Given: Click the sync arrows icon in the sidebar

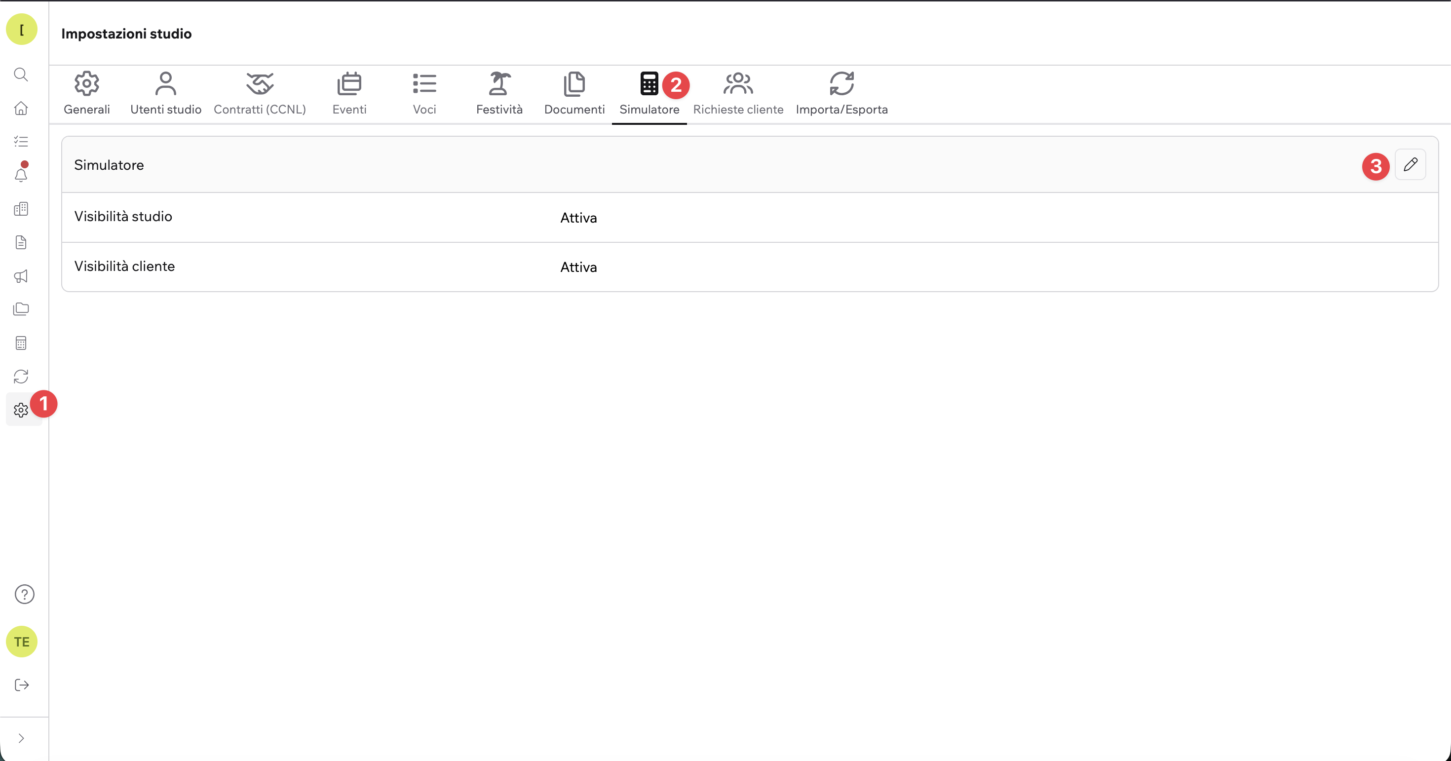Looking at the screenshot, I should click(21, 376).
